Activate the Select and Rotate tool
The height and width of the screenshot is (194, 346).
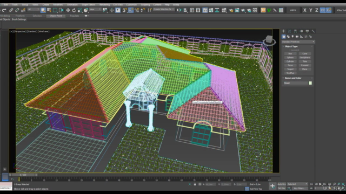(74, 10)
